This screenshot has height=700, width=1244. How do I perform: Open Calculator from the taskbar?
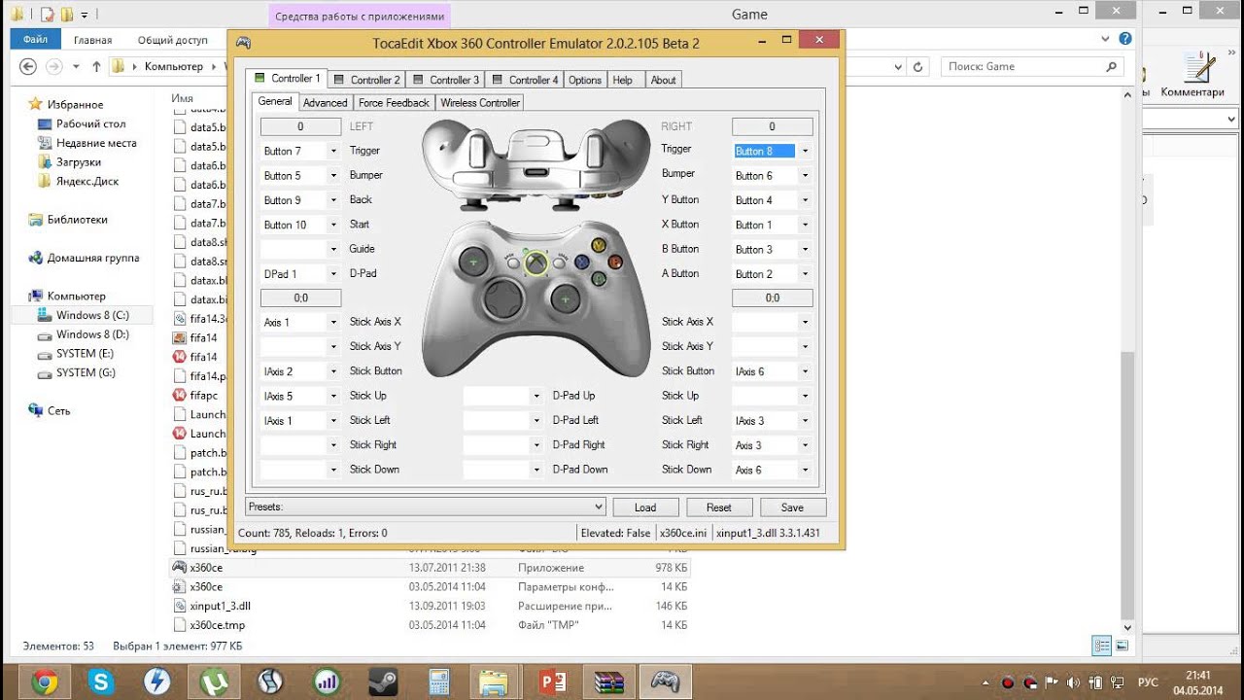(438, 681)
